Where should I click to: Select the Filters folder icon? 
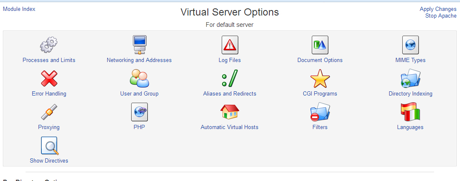click(320, 112)
